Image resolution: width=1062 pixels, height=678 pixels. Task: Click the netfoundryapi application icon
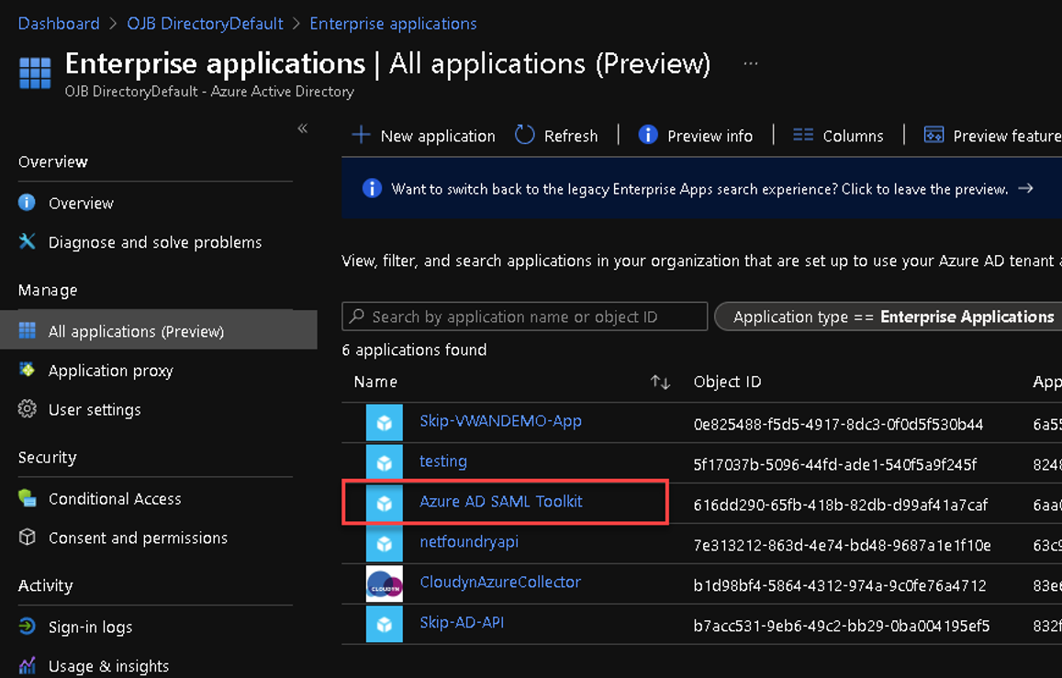pyautogui.click(x=384, y=543)
